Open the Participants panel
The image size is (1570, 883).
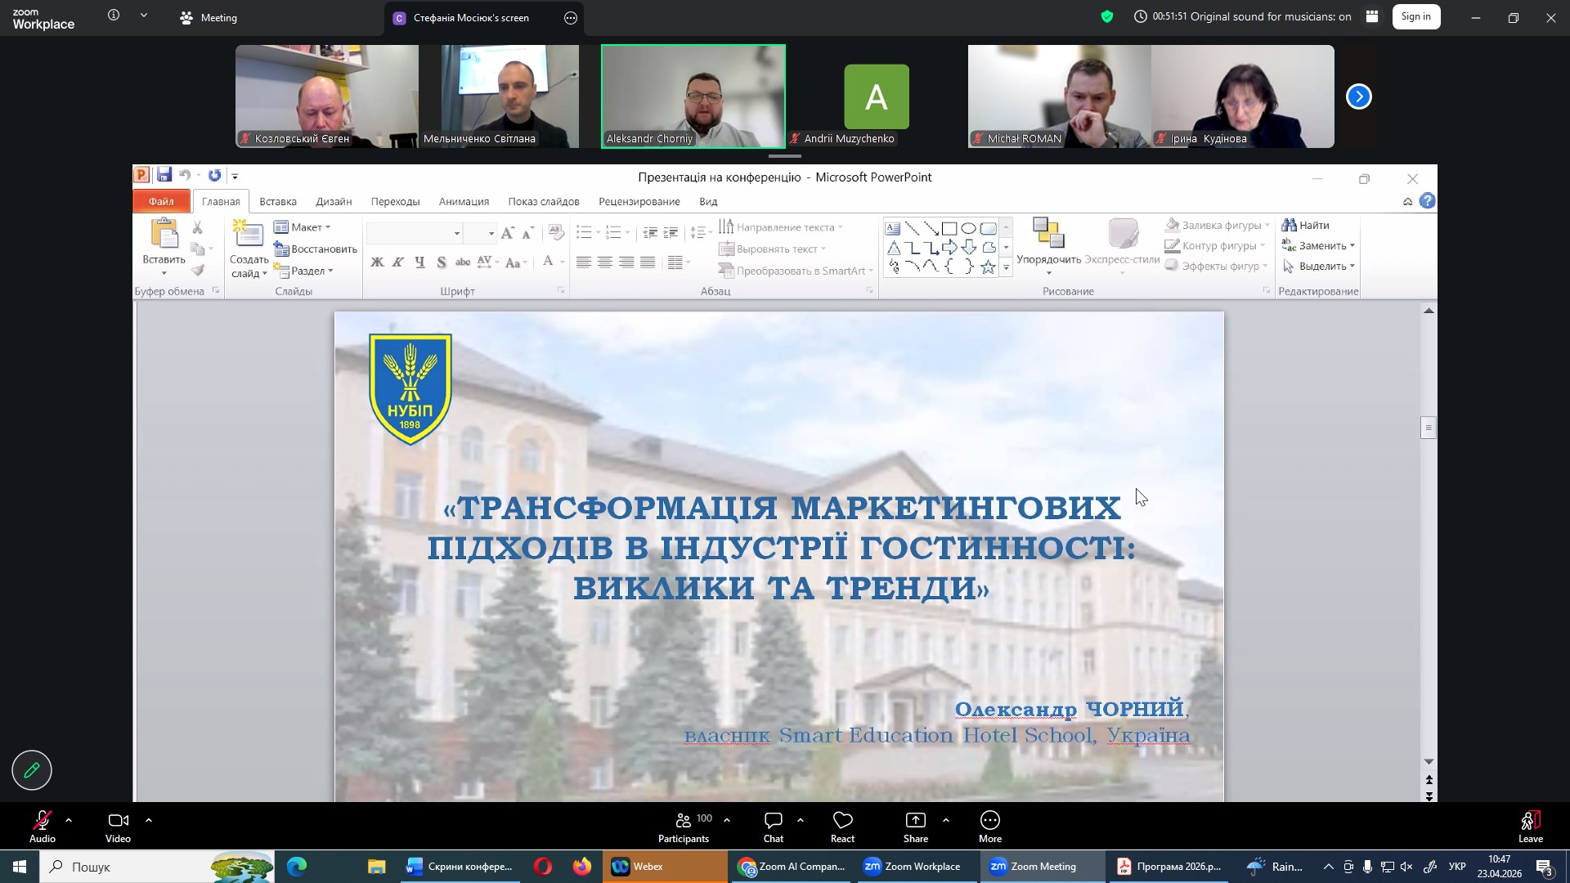tap(684, 821)
